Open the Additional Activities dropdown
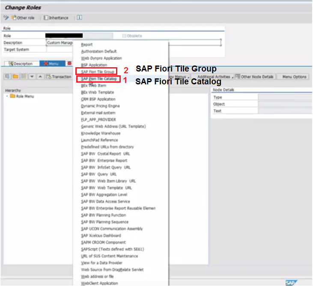313x286 pixels. pos(215,77)
